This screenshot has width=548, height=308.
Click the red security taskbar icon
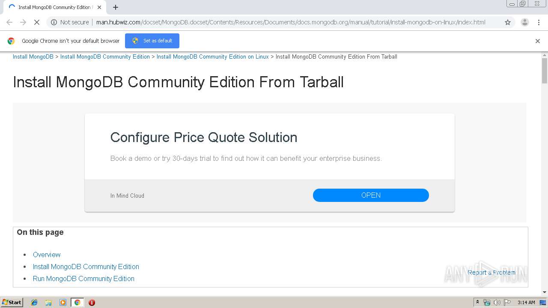[x=92, y=302]
